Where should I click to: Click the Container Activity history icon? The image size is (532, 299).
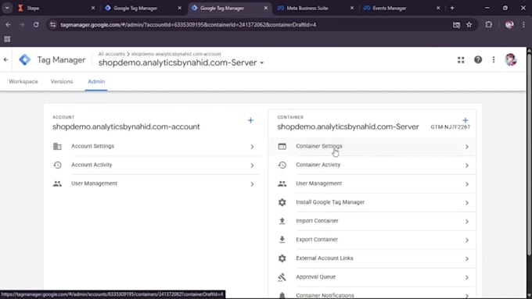(x=282, y=165)
